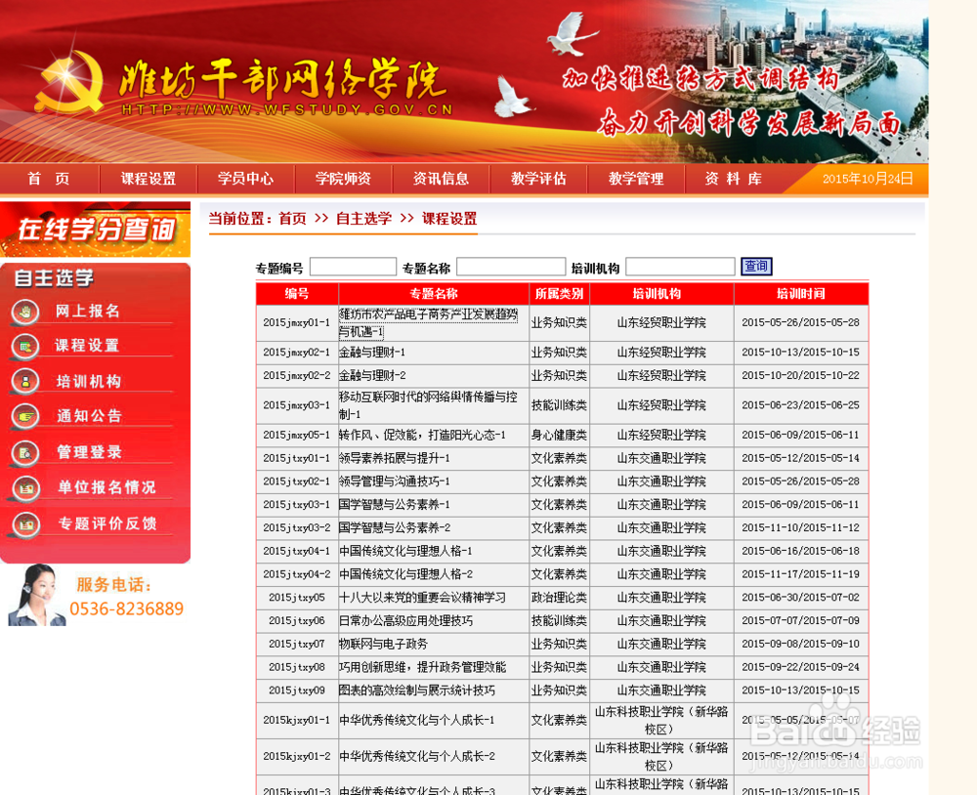This screenshot has height=795, width=977.
Task: Click date cell 2015-11-10/2015-11-12
Action: coord(801,527)
